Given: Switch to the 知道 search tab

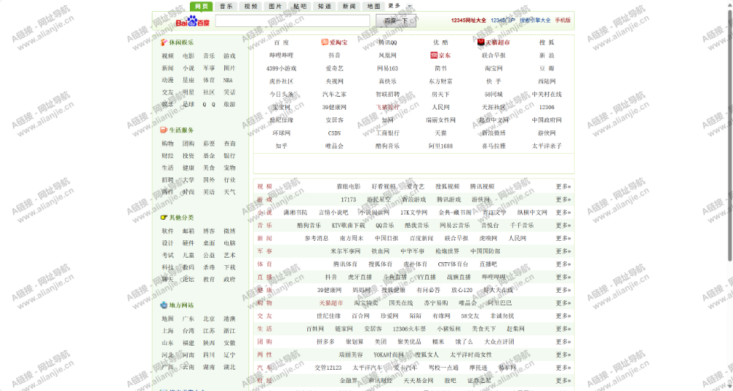Looking at the screenshot, I should [x=325, y=6].
